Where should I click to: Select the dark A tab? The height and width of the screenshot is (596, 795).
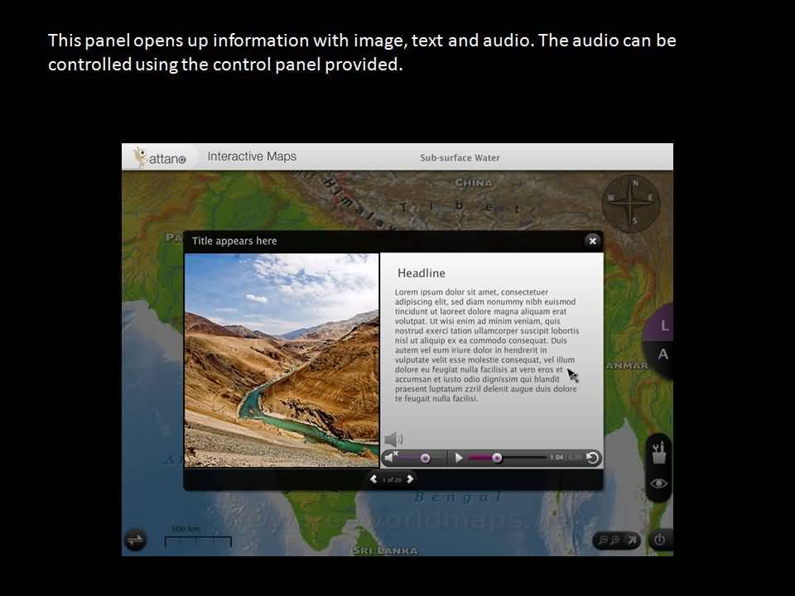[x=663, y=354]
